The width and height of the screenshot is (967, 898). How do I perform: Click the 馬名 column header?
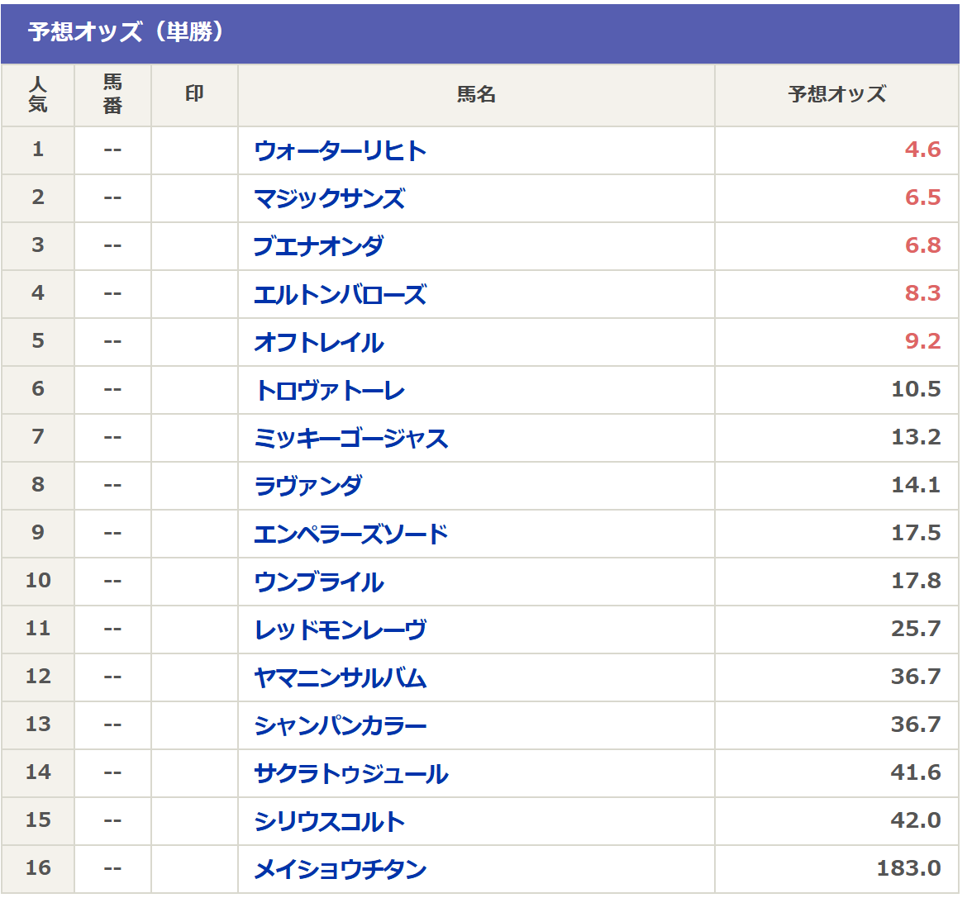(476, 95)
